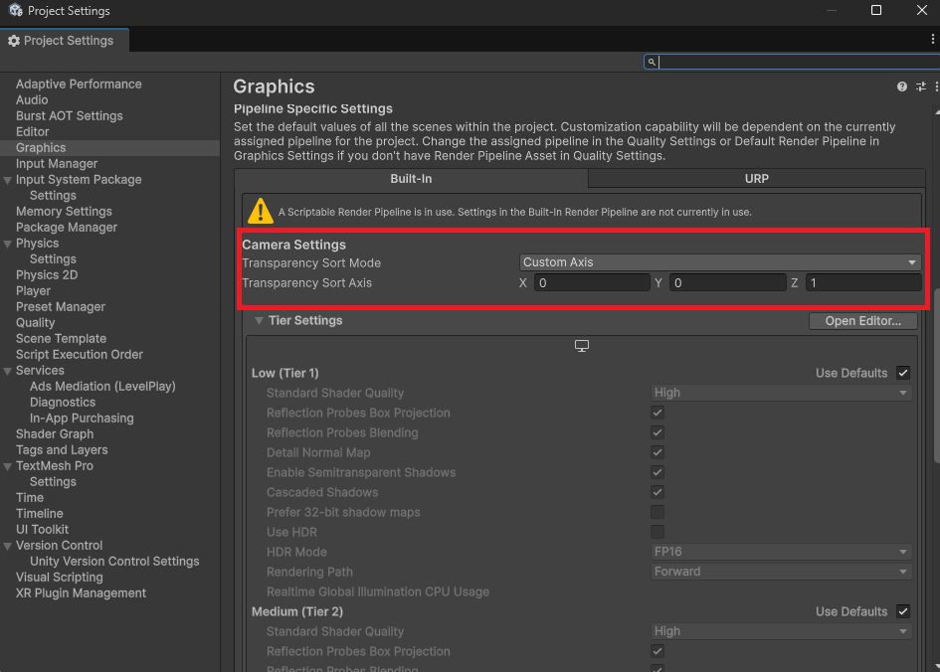Click the magnifier icon in the search box
This screenshot has width=940, height=672.
pyautogui.click(x=652, y=62)
